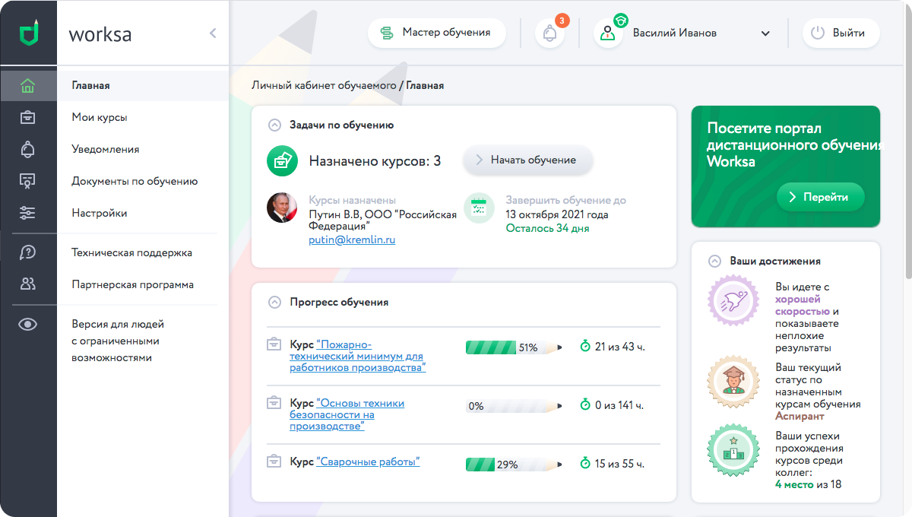This screenshot has height=517, width=912.
Task: Select Уведомления in the side menu
Action: click(x=106, y=150)
